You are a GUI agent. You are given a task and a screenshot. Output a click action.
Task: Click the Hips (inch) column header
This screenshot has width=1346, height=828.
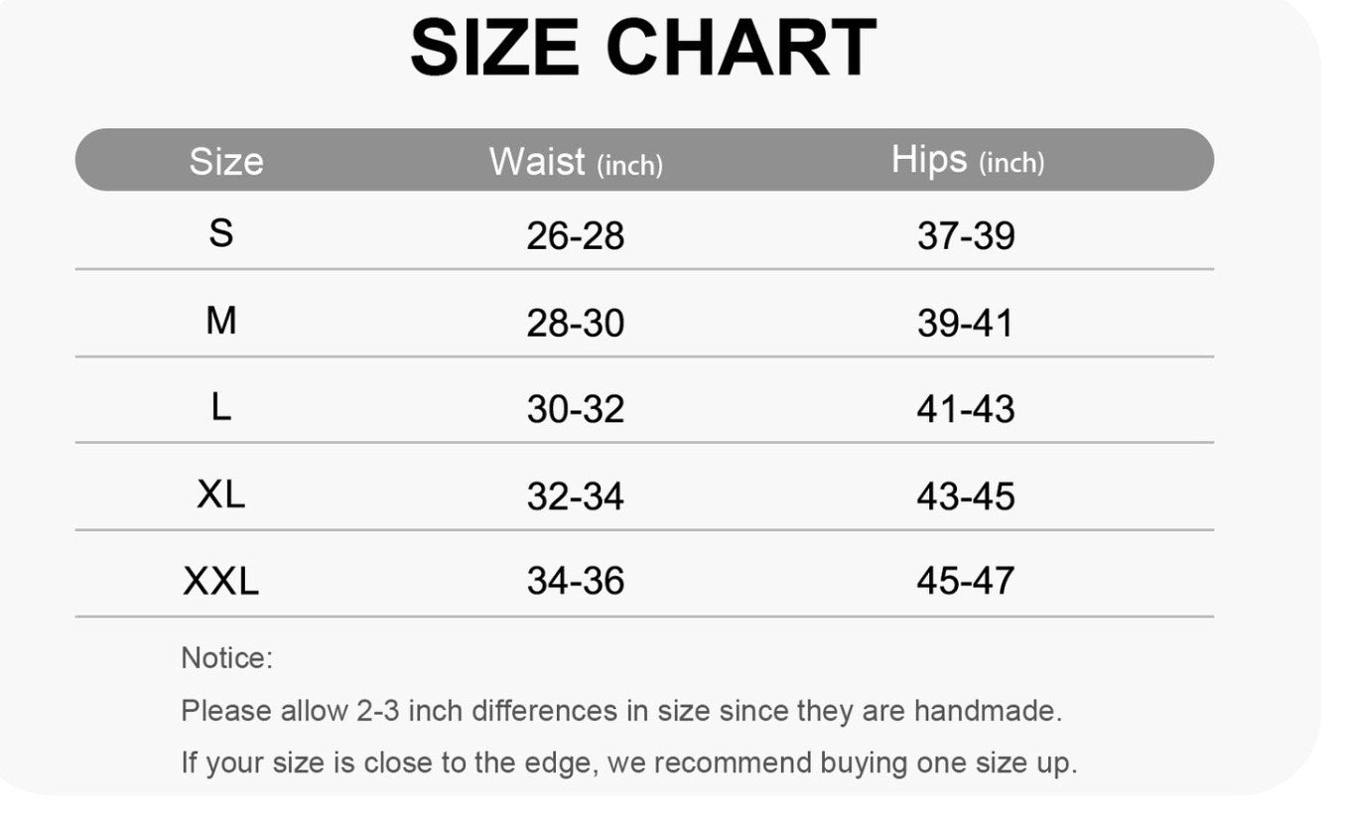click(967, 160)
